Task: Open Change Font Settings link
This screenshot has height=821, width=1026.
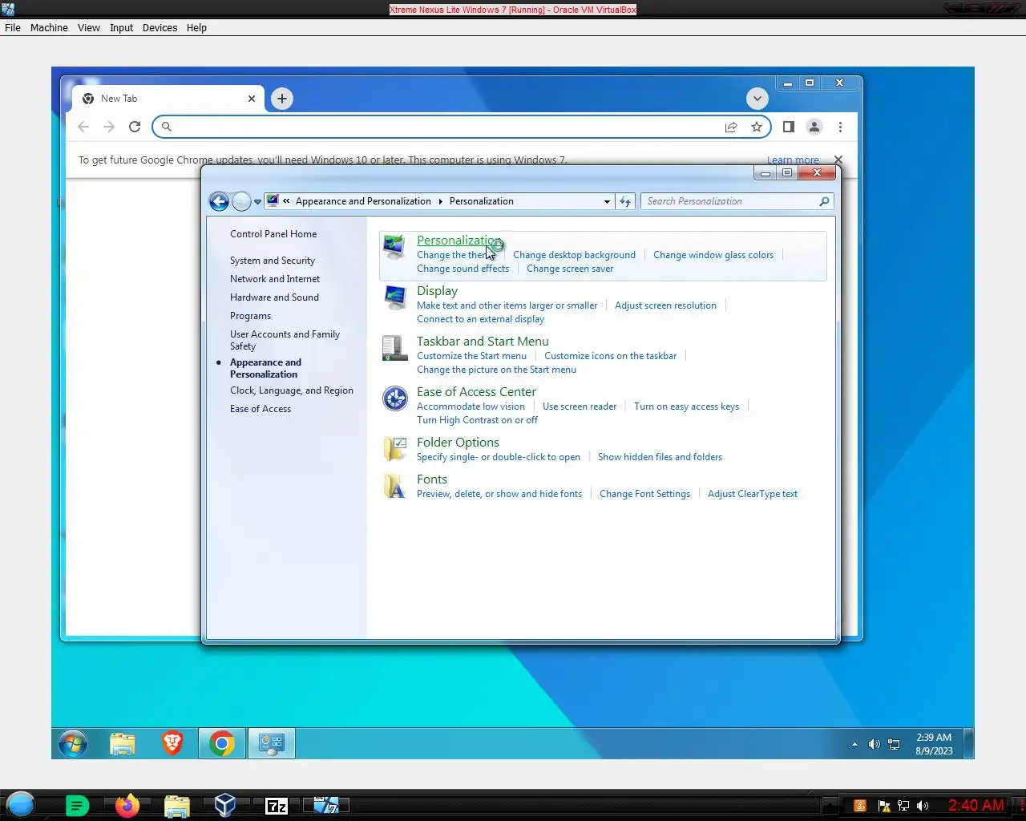Action: coord(644,494)
